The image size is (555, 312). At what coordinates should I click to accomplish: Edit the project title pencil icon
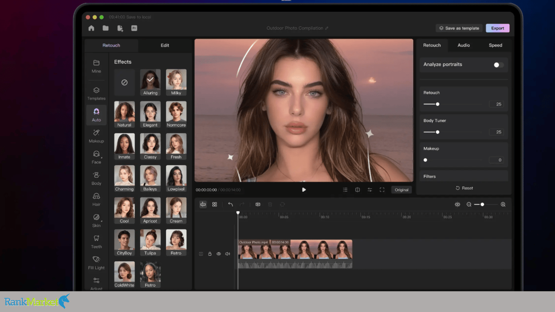(x=327, y=28)
